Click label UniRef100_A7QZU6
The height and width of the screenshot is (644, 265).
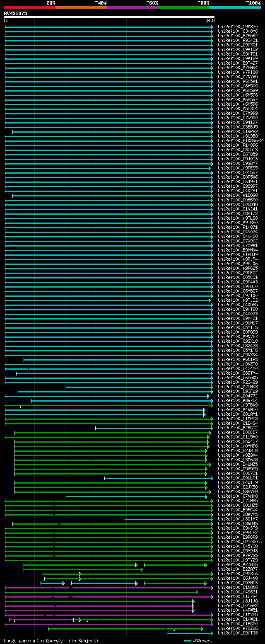pos(238,629)
